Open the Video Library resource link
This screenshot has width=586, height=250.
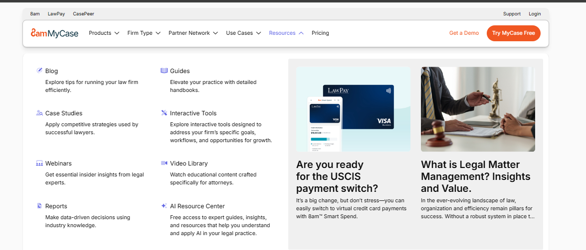pyautogui.click(x=189, y=164)
